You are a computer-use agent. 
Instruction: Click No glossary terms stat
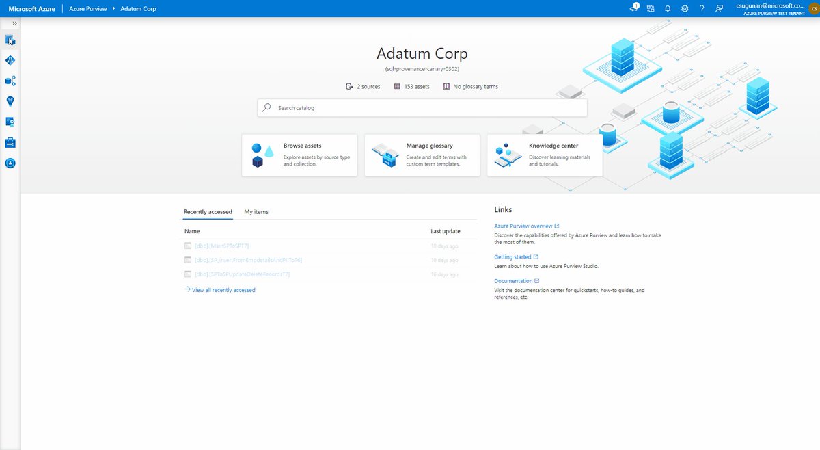[x=470, y=87]
